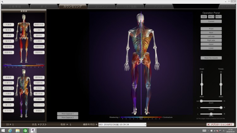Click the Zoom slider track
The image size is (237, 133).
(x=211, y=101)
